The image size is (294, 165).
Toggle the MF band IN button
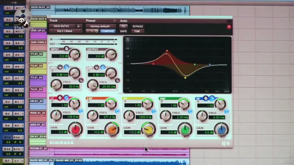pos(154,111)
